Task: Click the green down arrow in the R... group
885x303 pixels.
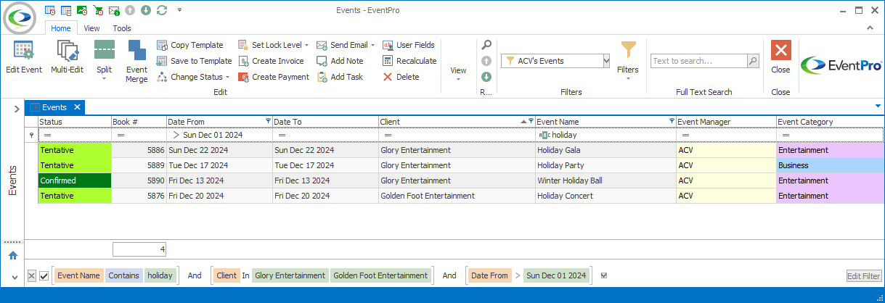Action: click(x=486, y=77)
